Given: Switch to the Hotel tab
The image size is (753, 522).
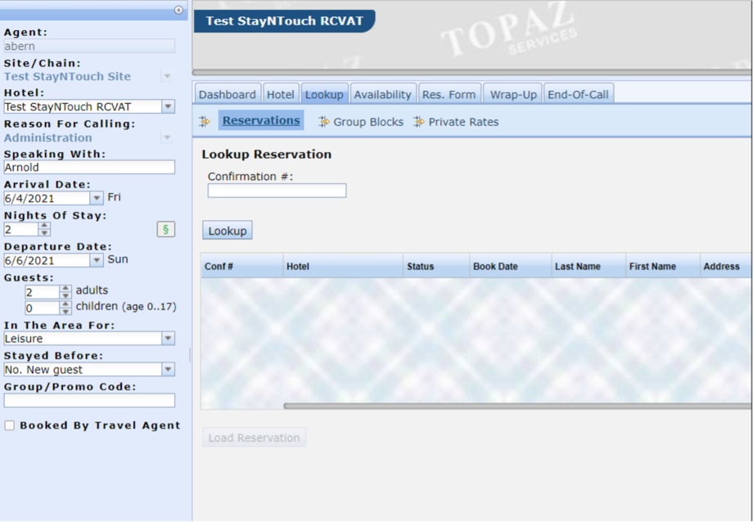Looking at the screenshot, I should [x=281, y=94].
